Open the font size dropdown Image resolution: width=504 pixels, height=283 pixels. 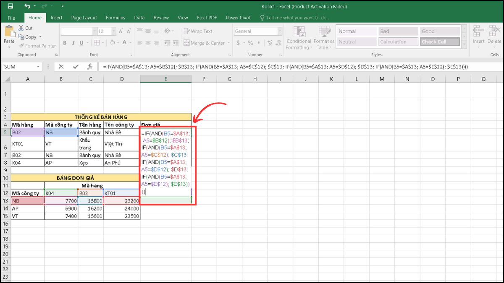pos(113,31)
